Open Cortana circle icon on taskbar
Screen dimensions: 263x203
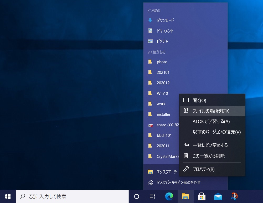click(137, 196)
